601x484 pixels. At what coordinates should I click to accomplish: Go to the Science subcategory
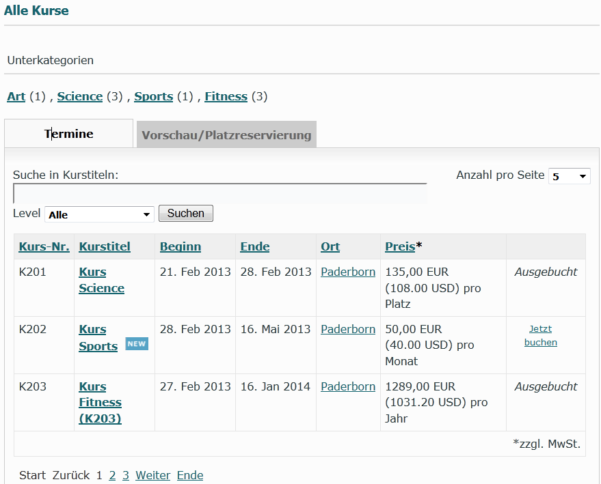pyautogui.click(x=80, y=96)
